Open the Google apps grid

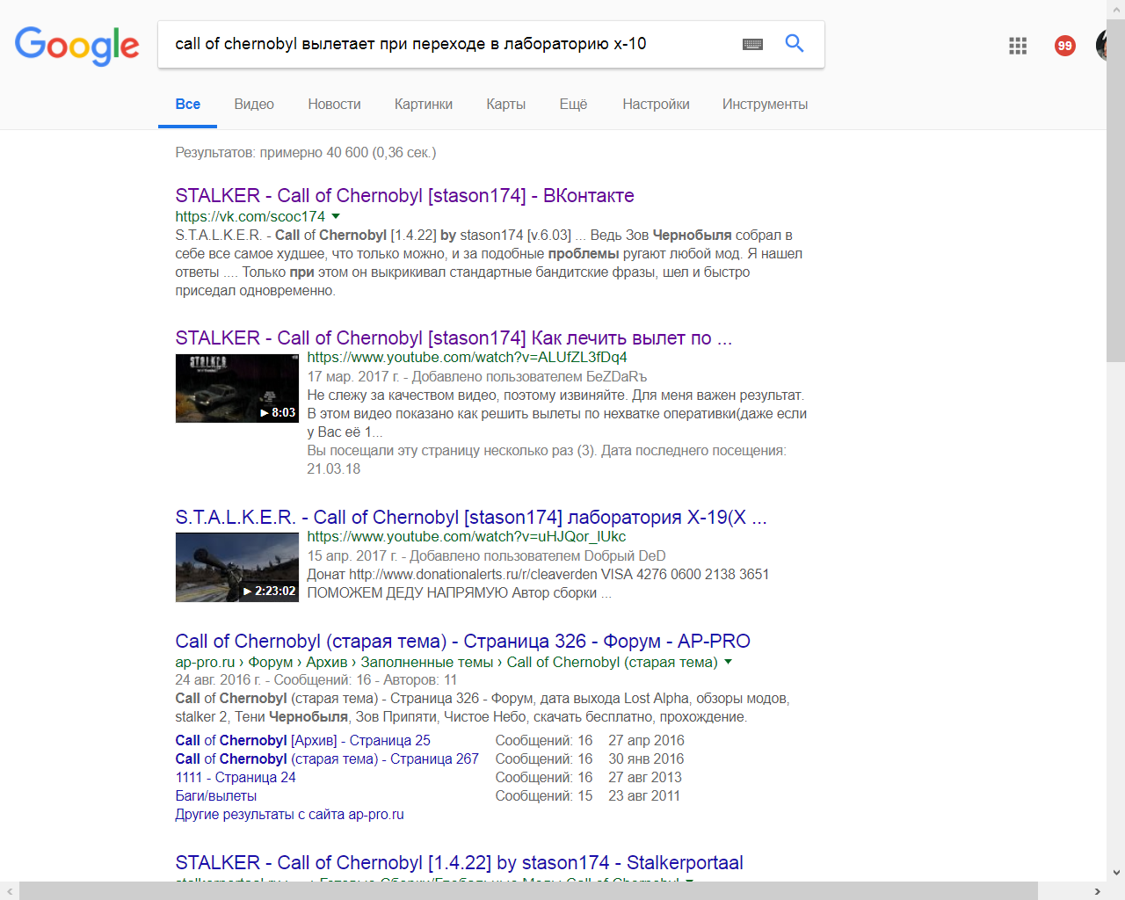pyautogui.click(x=1018, y=46)
